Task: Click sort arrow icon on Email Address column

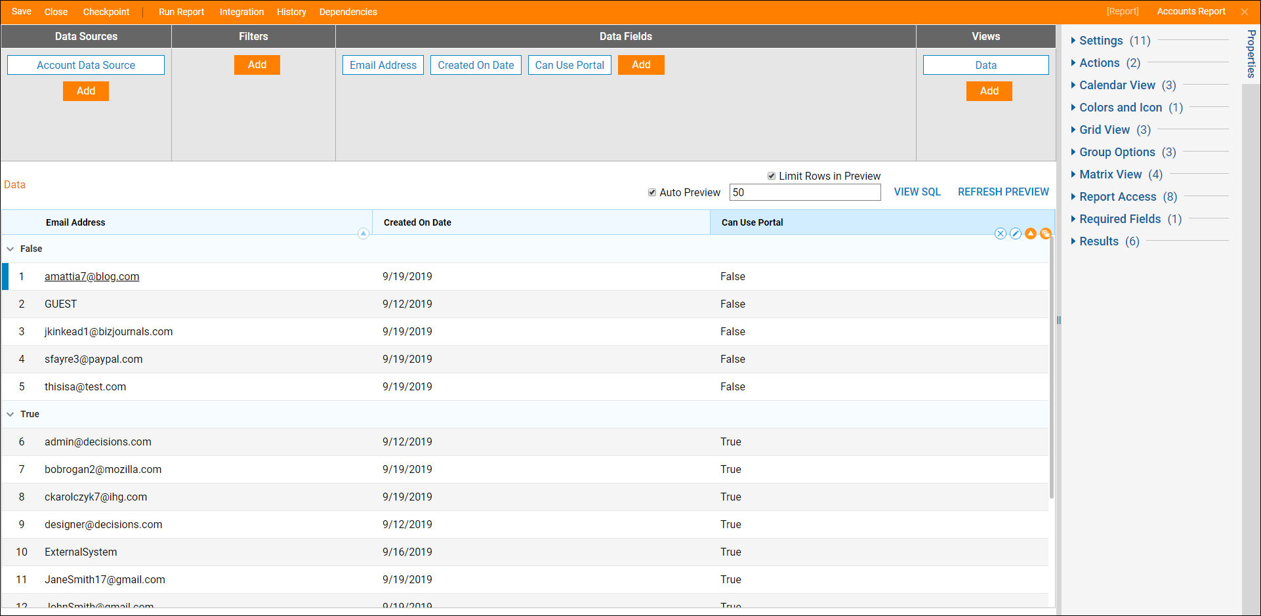Action: (x=363, y=234)
